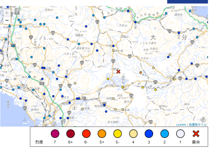Click the blue intensity 3 legend swatch

point(149,133)
